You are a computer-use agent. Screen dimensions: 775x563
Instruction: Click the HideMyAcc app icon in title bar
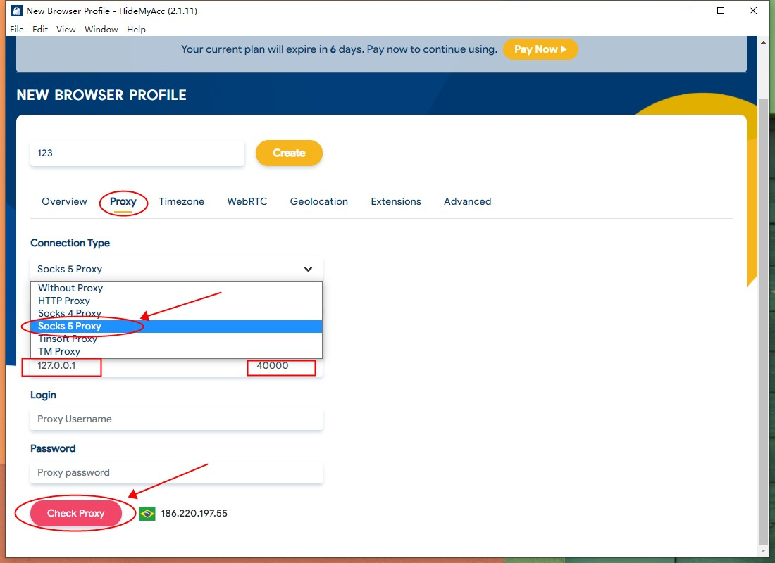(x=16, y=11)
